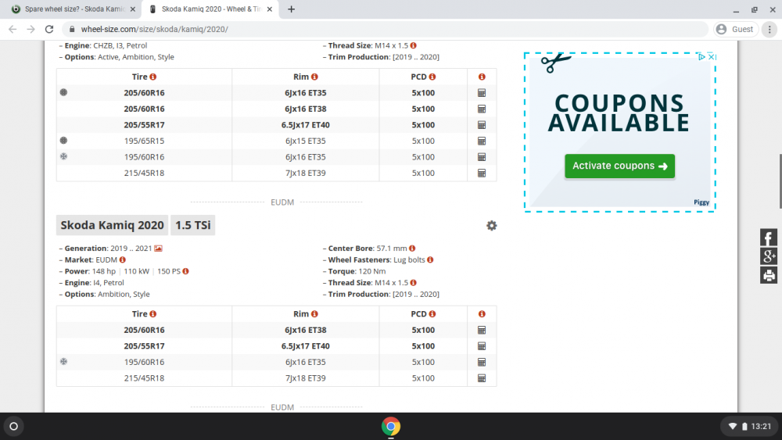The image size is (782, 440).
Task: Close the coupons ad with X icon
Action: click(x=712, y=57)
